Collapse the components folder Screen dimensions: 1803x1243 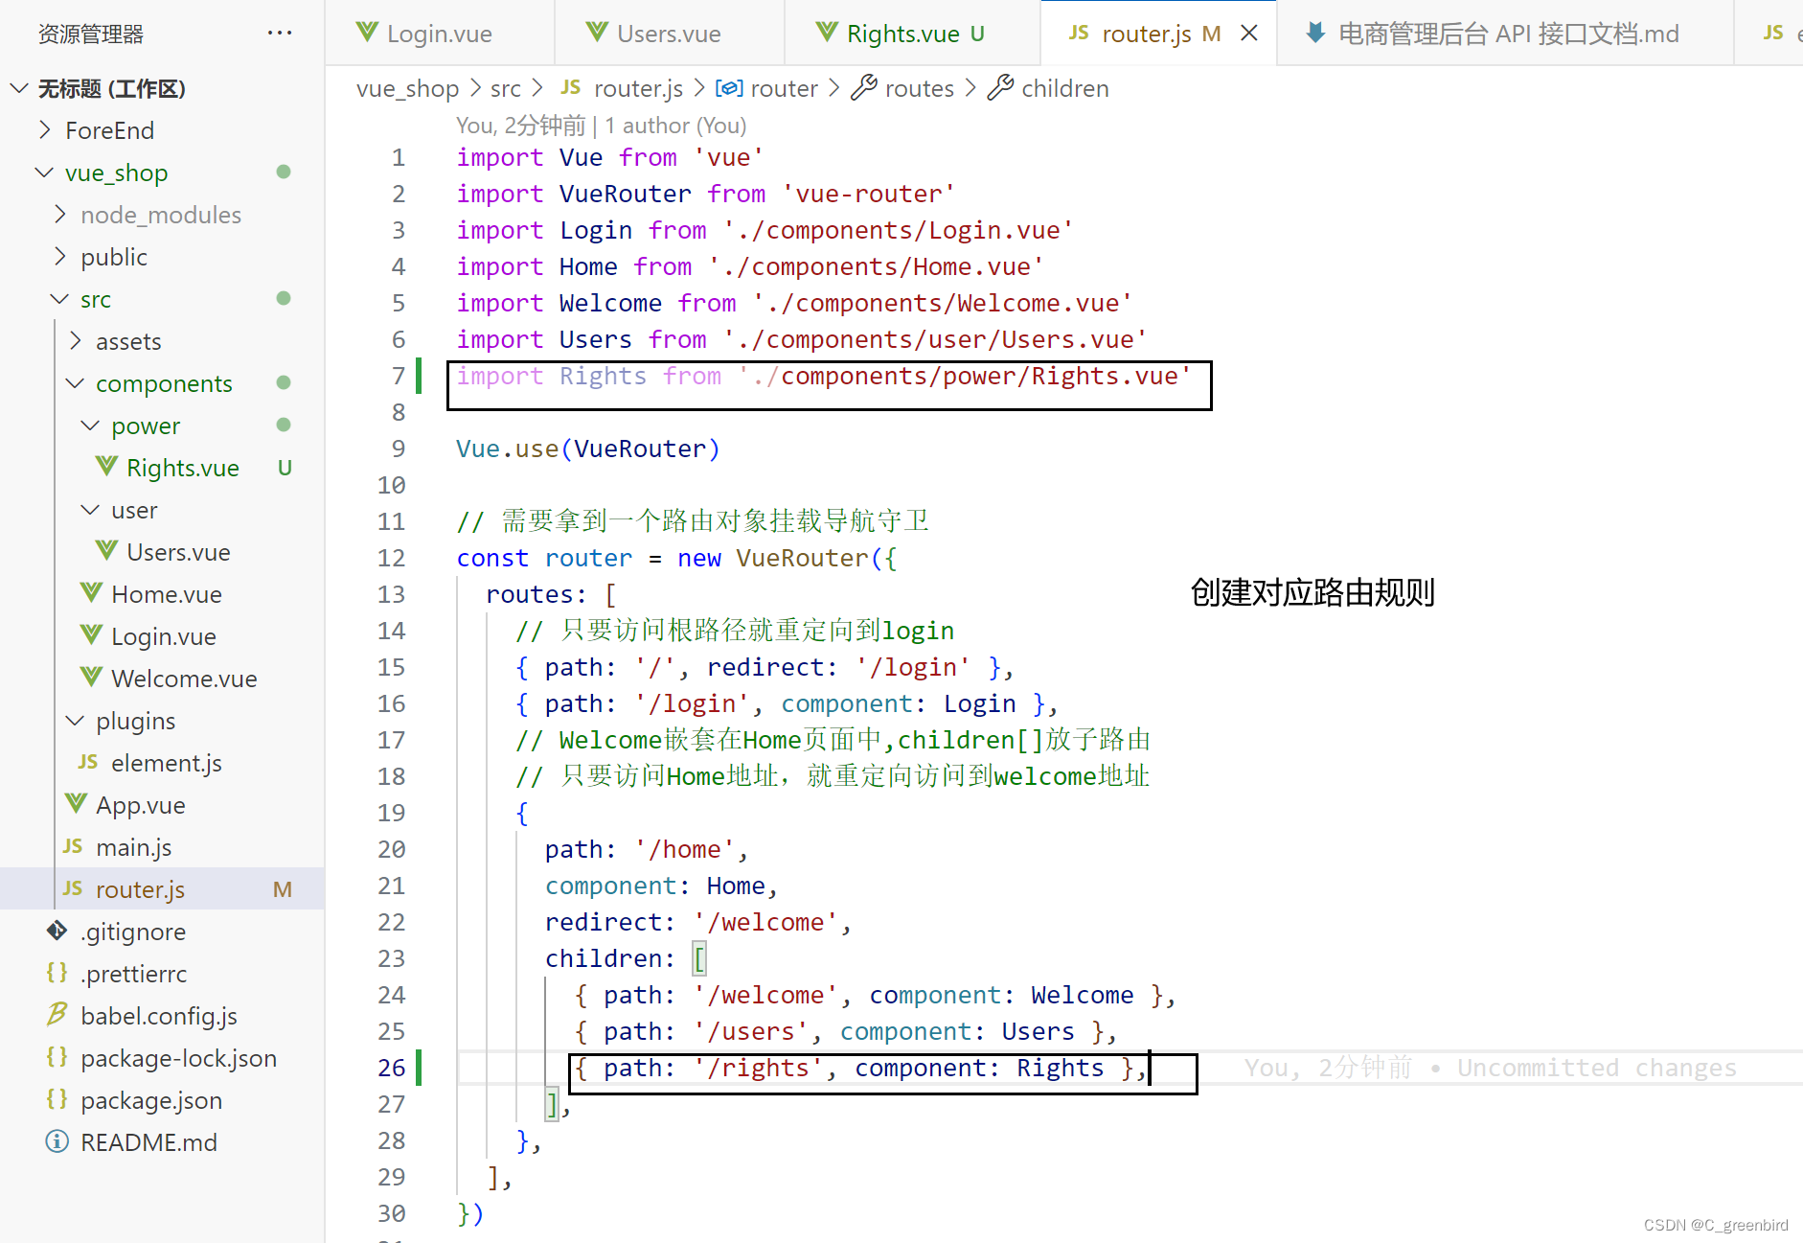coord(75,383)
